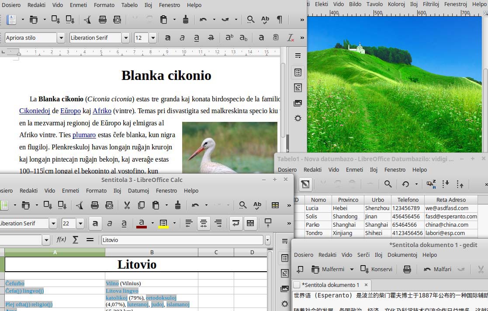Open the Koloroj menu in the image editor

pos(396,4)
